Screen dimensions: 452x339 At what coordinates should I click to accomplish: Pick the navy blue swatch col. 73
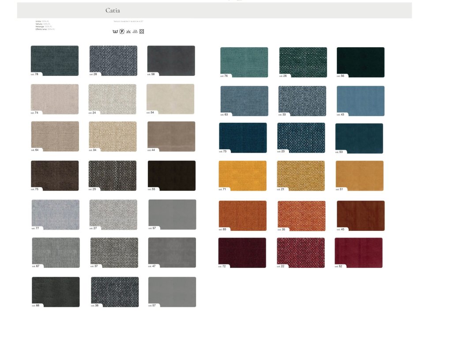tap(243, 137)
